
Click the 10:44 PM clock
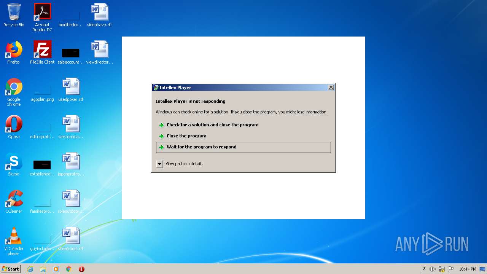coord(468,269)
